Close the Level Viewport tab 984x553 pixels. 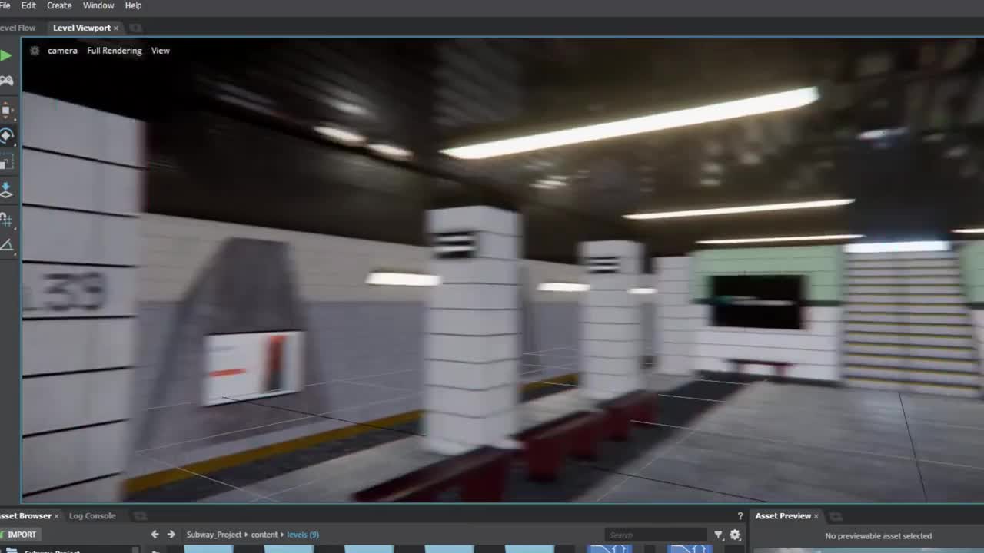tap(116, 28)
